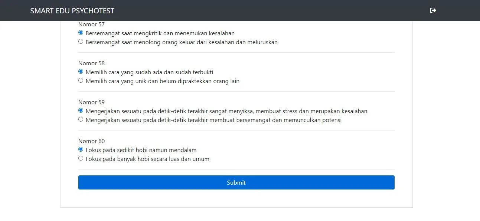Pick the 'membuat bersemangat dan memunculkan potensi' radio option
The image size is (480, 221).
point(81,119)
